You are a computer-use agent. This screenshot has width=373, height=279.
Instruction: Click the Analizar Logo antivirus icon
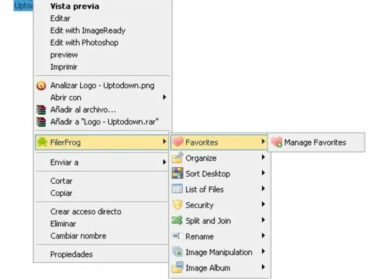click(41, 86)
